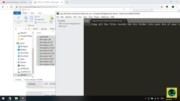
Task: Open Music in navigation pane
Action: tap(22, 59)
